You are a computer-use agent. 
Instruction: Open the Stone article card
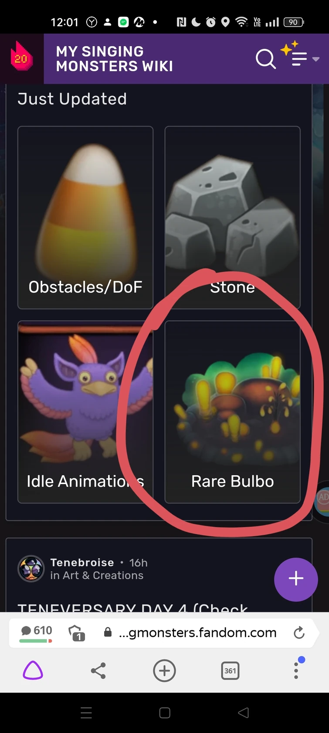(232, 218)
